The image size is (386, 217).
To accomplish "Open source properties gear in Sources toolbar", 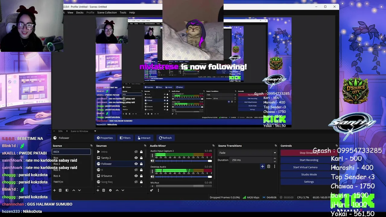I will tap(110, 190).
